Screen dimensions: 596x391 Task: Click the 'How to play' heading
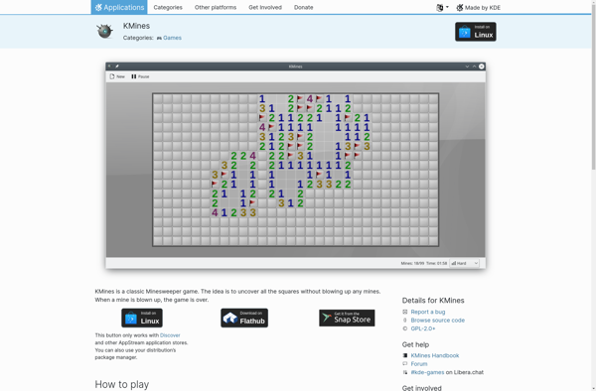point(121,384)
